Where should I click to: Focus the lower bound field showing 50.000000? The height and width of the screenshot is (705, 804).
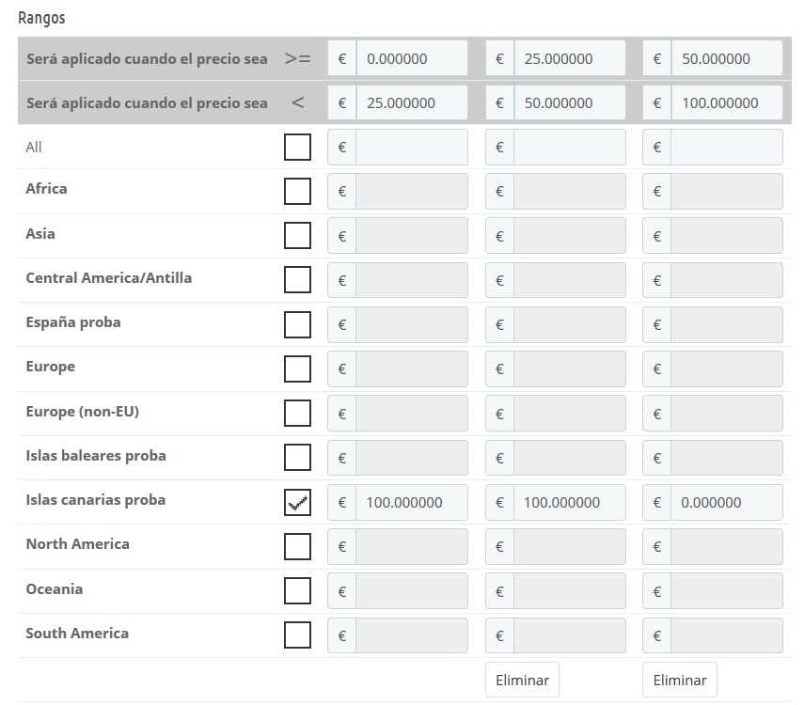click(726, 58)
